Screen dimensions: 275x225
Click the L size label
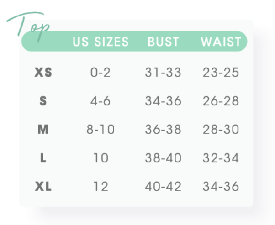(43, 158)
